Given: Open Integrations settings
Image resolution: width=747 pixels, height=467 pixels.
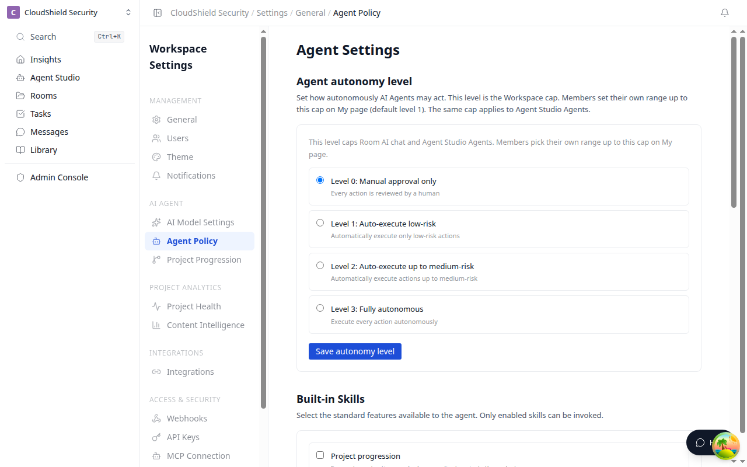Looking at the screenshot, I should click(x=200, y=372).
